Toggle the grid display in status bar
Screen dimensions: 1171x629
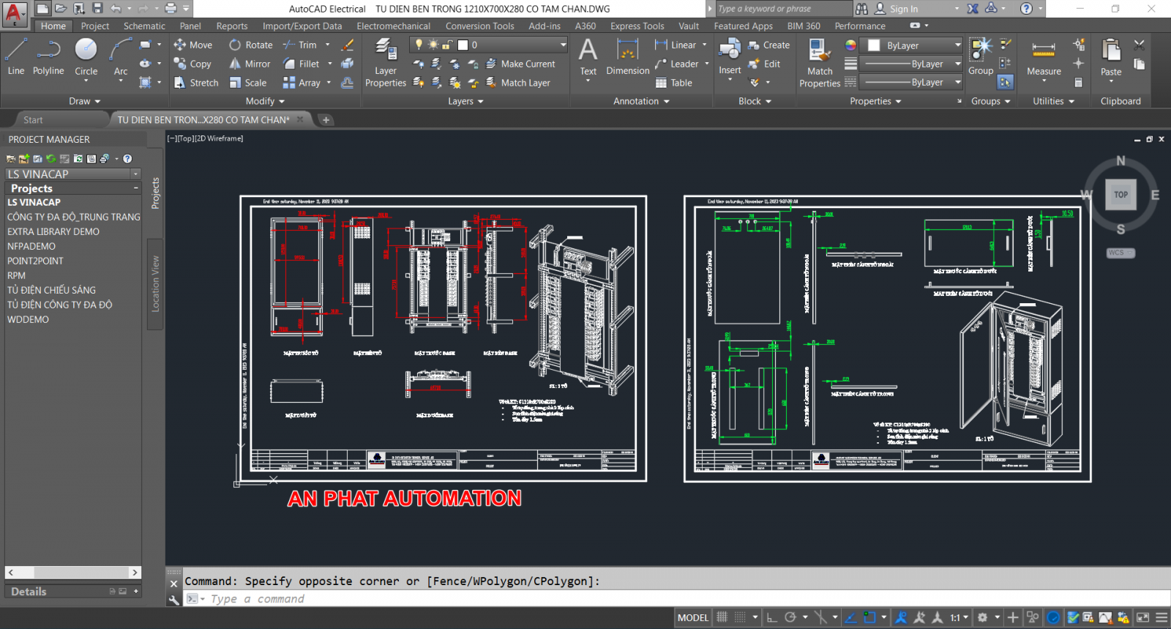pos(722,617)
